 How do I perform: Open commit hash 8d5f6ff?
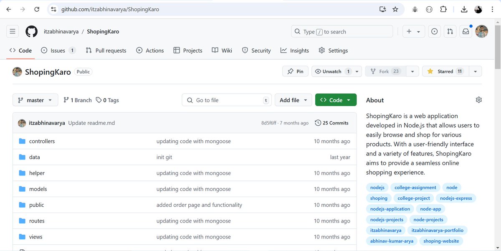point(269,123)
